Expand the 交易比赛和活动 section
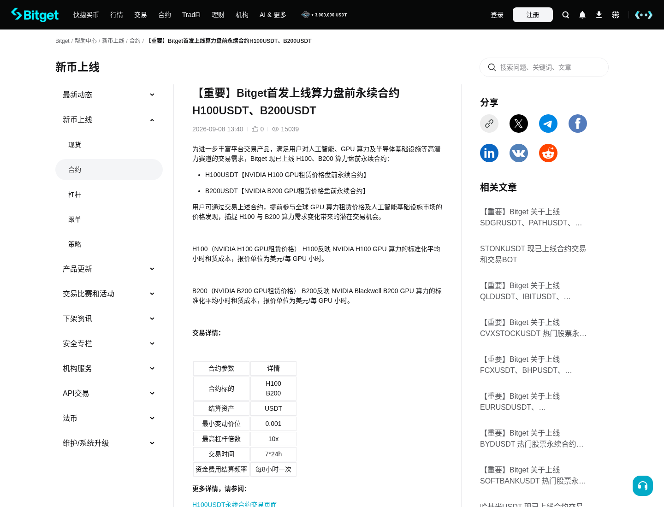The image size is (664, 507). pos(109,294)
